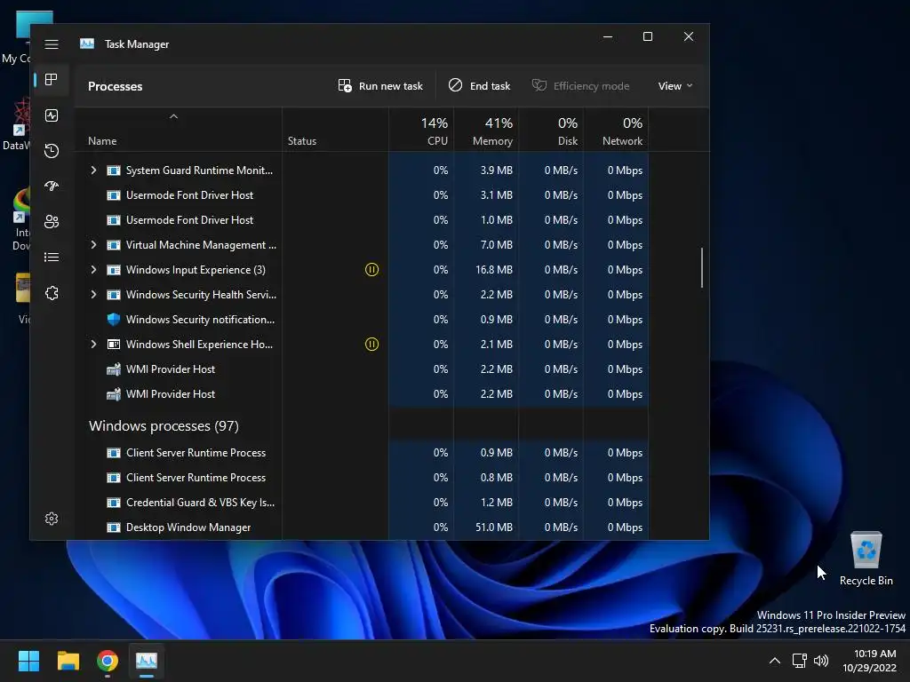Click Desktop Window Manager process icon
This screenshot has width=910, height=682.
[x=114, y=527]
